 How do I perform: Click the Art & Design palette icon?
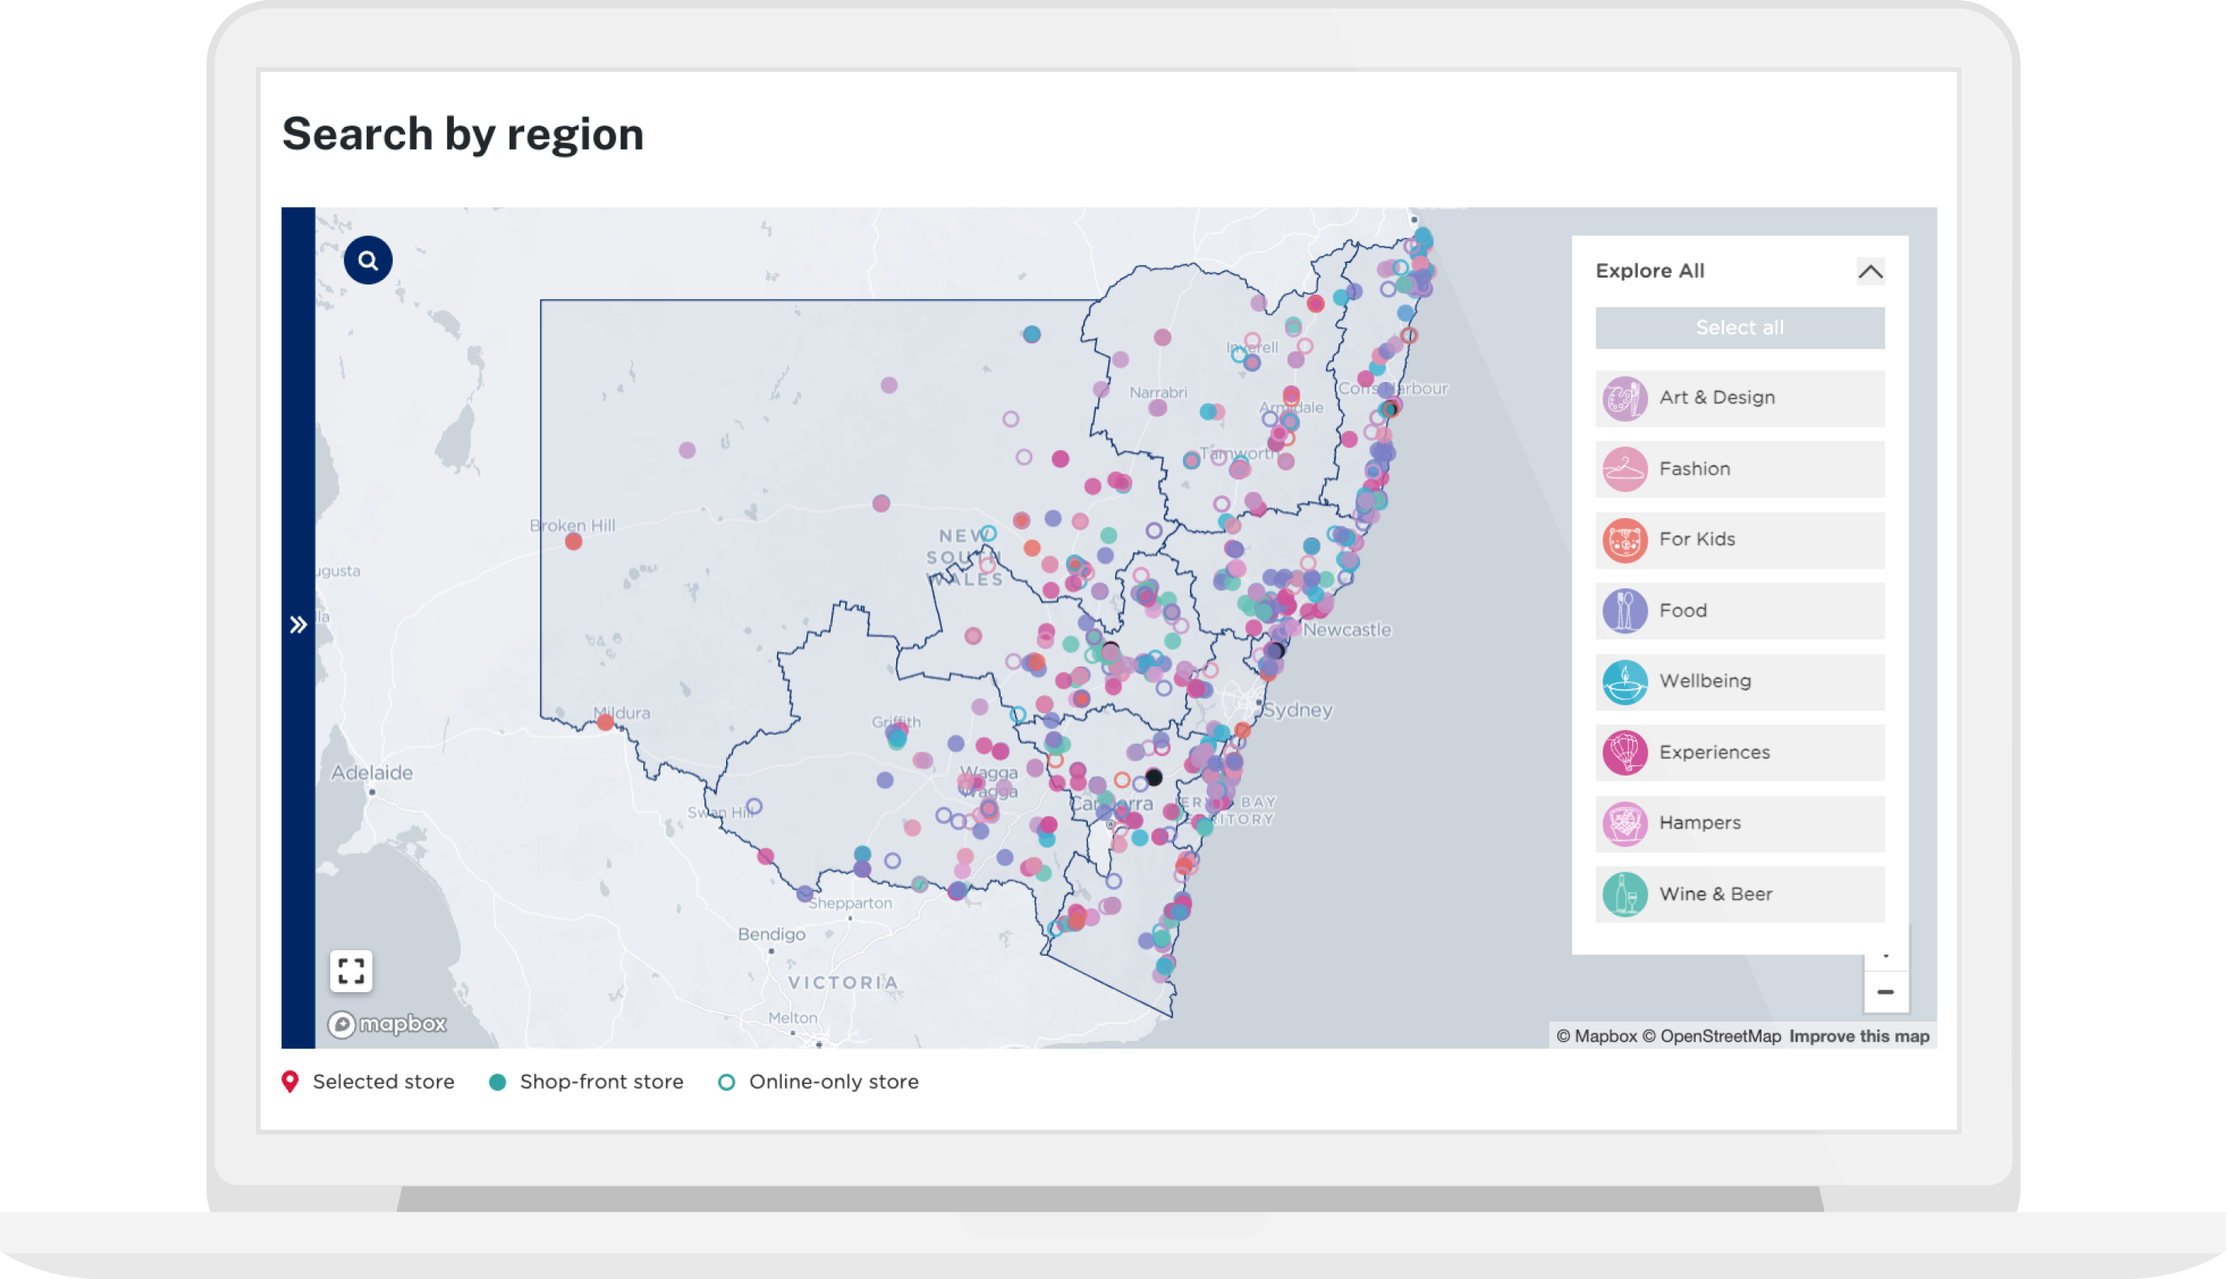pyautogui.click(x=1625, y=399)
